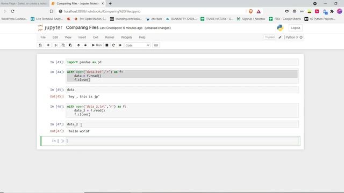
Task: Rename notebook via Comparing Files title
Action: [x=82, y=27]
